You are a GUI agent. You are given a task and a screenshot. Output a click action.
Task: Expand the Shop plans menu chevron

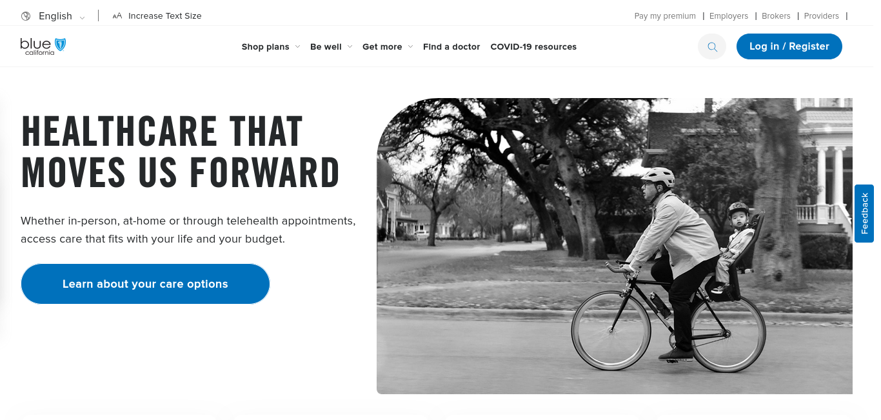point(297,46)
